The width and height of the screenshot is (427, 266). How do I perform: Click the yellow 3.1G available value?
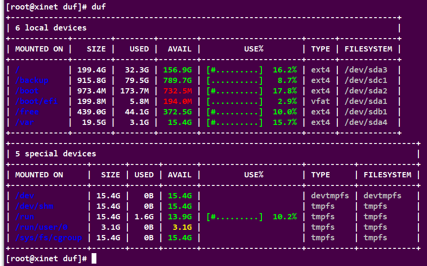182,227
